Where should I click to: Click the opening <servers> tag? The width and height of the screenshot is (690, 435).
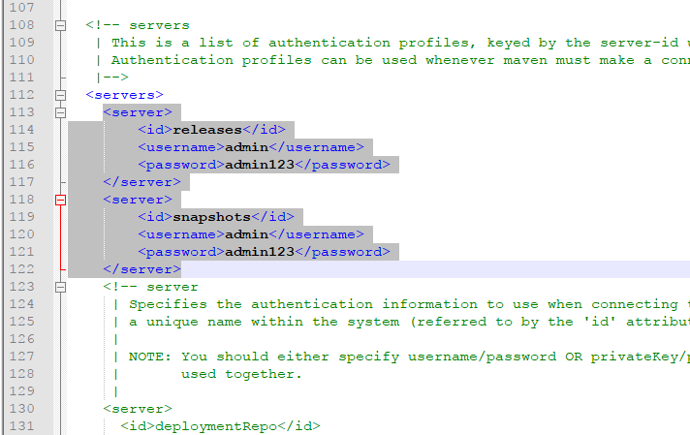coord(125,95)
